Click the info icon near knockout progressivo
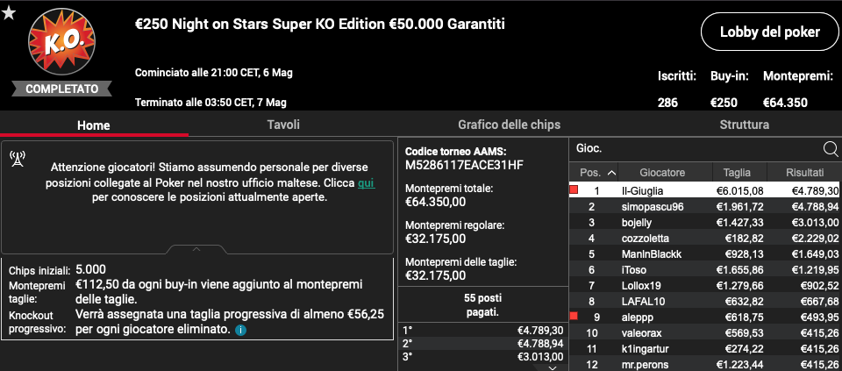 [240, 329]
